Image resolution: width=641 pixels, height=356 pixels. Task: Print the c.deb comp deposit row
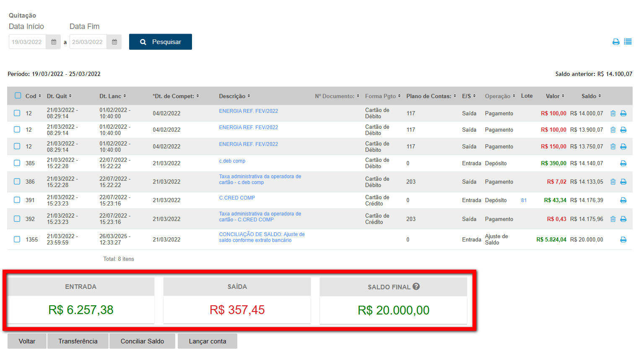[x=623, y=164]
